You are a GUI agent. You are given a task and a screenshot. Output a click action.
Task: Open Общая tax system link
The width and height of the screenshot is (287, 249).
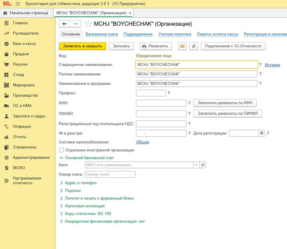click(x=142, y=142)
